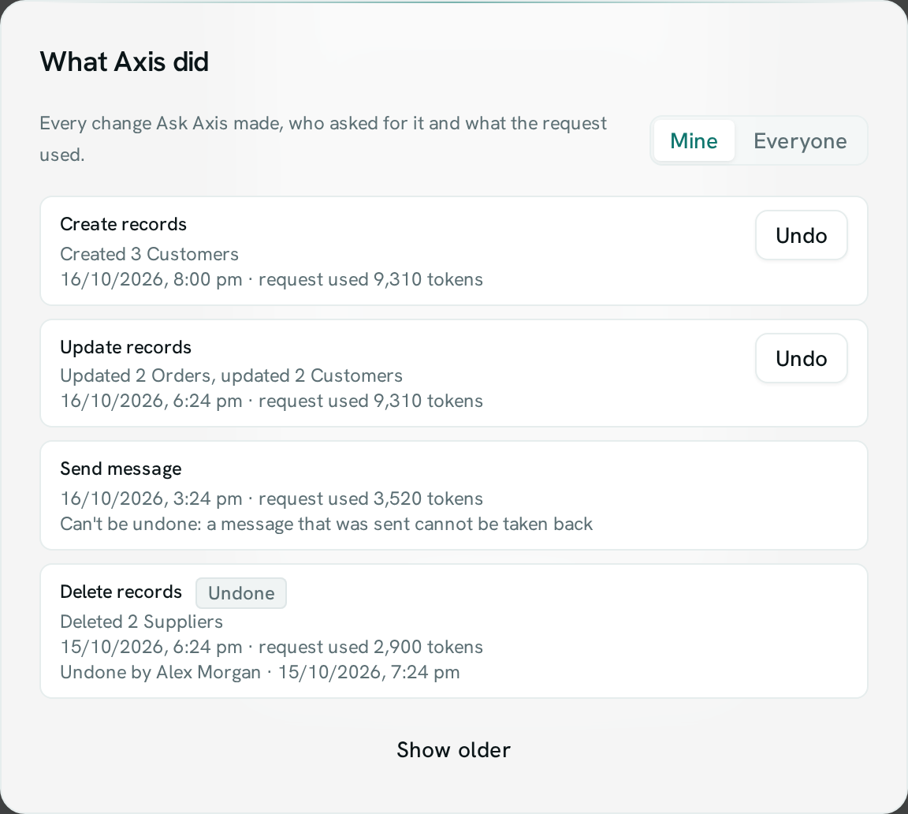Select the Update records title
The height and width of the screenshot is (814, 908).
tap(125, 347)
